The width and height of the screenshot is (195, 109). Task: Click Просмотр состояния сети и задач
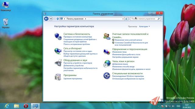78,51
